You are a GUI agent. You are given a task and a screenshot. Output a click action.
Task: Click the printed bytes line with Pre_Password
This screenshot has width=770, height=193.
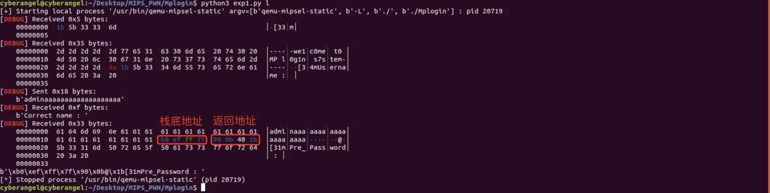102,171
